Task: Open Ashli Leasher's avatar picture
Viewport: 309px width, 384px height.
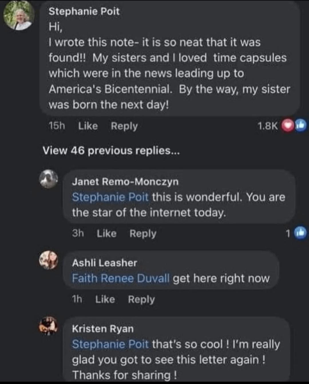Action: point(49,260)
